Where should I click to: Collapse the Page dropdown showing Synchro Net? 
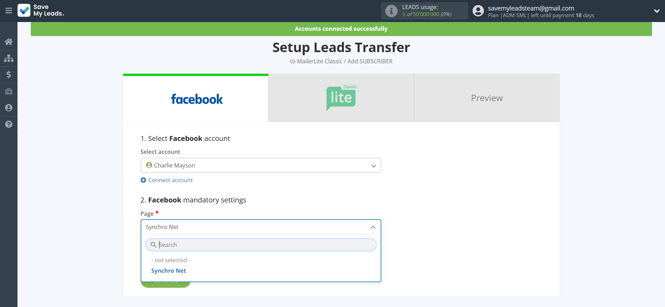[261, 227]
